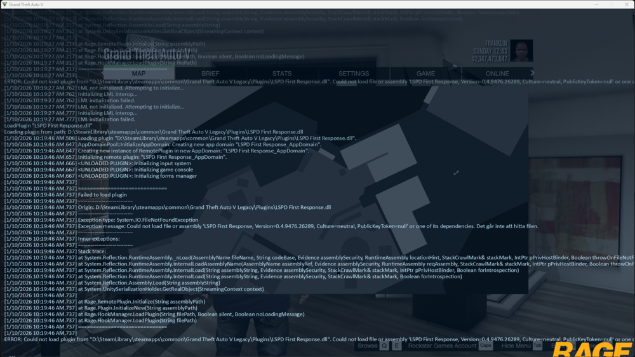Click the 'LoadPlugin "LSPD First Response.dll"' line

(48, 126)
